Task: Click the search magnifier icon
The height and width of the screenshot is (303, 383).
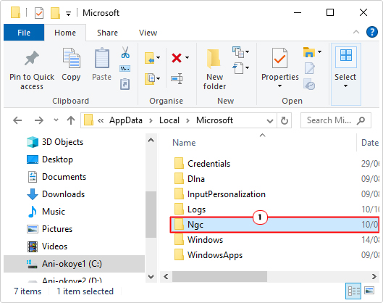Action: coord(361,120)
